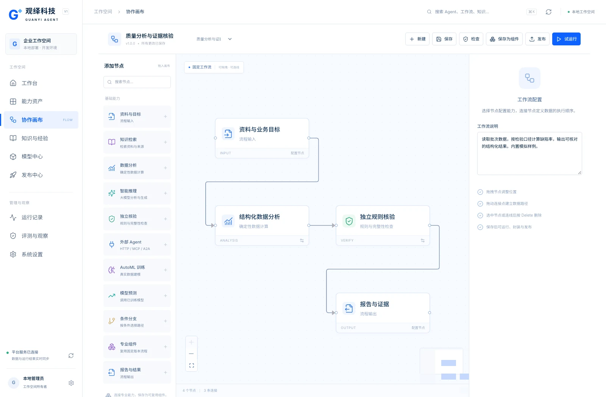
Task: Add the 数据分析 node with plus icon
Action: tap(166, 168)
